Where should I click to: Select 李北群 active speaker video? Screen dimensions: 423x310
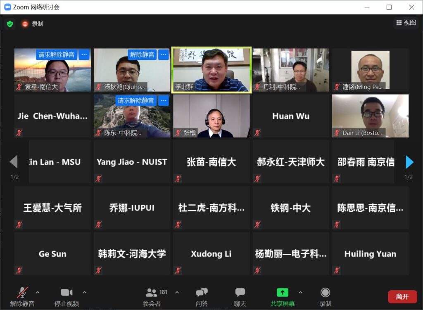pyautogui.click(x=211, y=70)
